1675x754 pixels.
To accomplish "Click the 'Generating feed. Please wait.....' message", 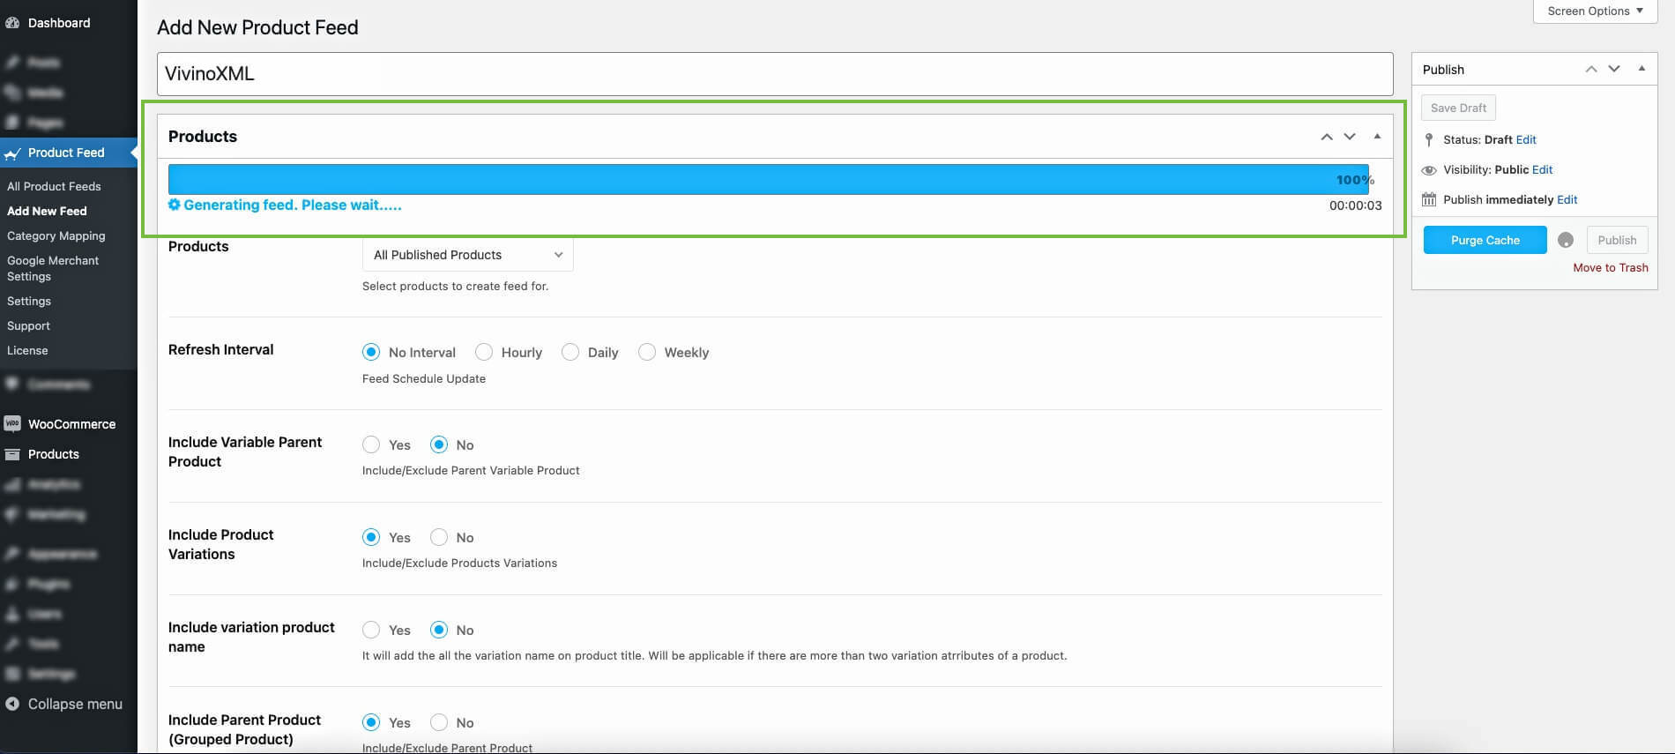I will [x=293, y=205].
